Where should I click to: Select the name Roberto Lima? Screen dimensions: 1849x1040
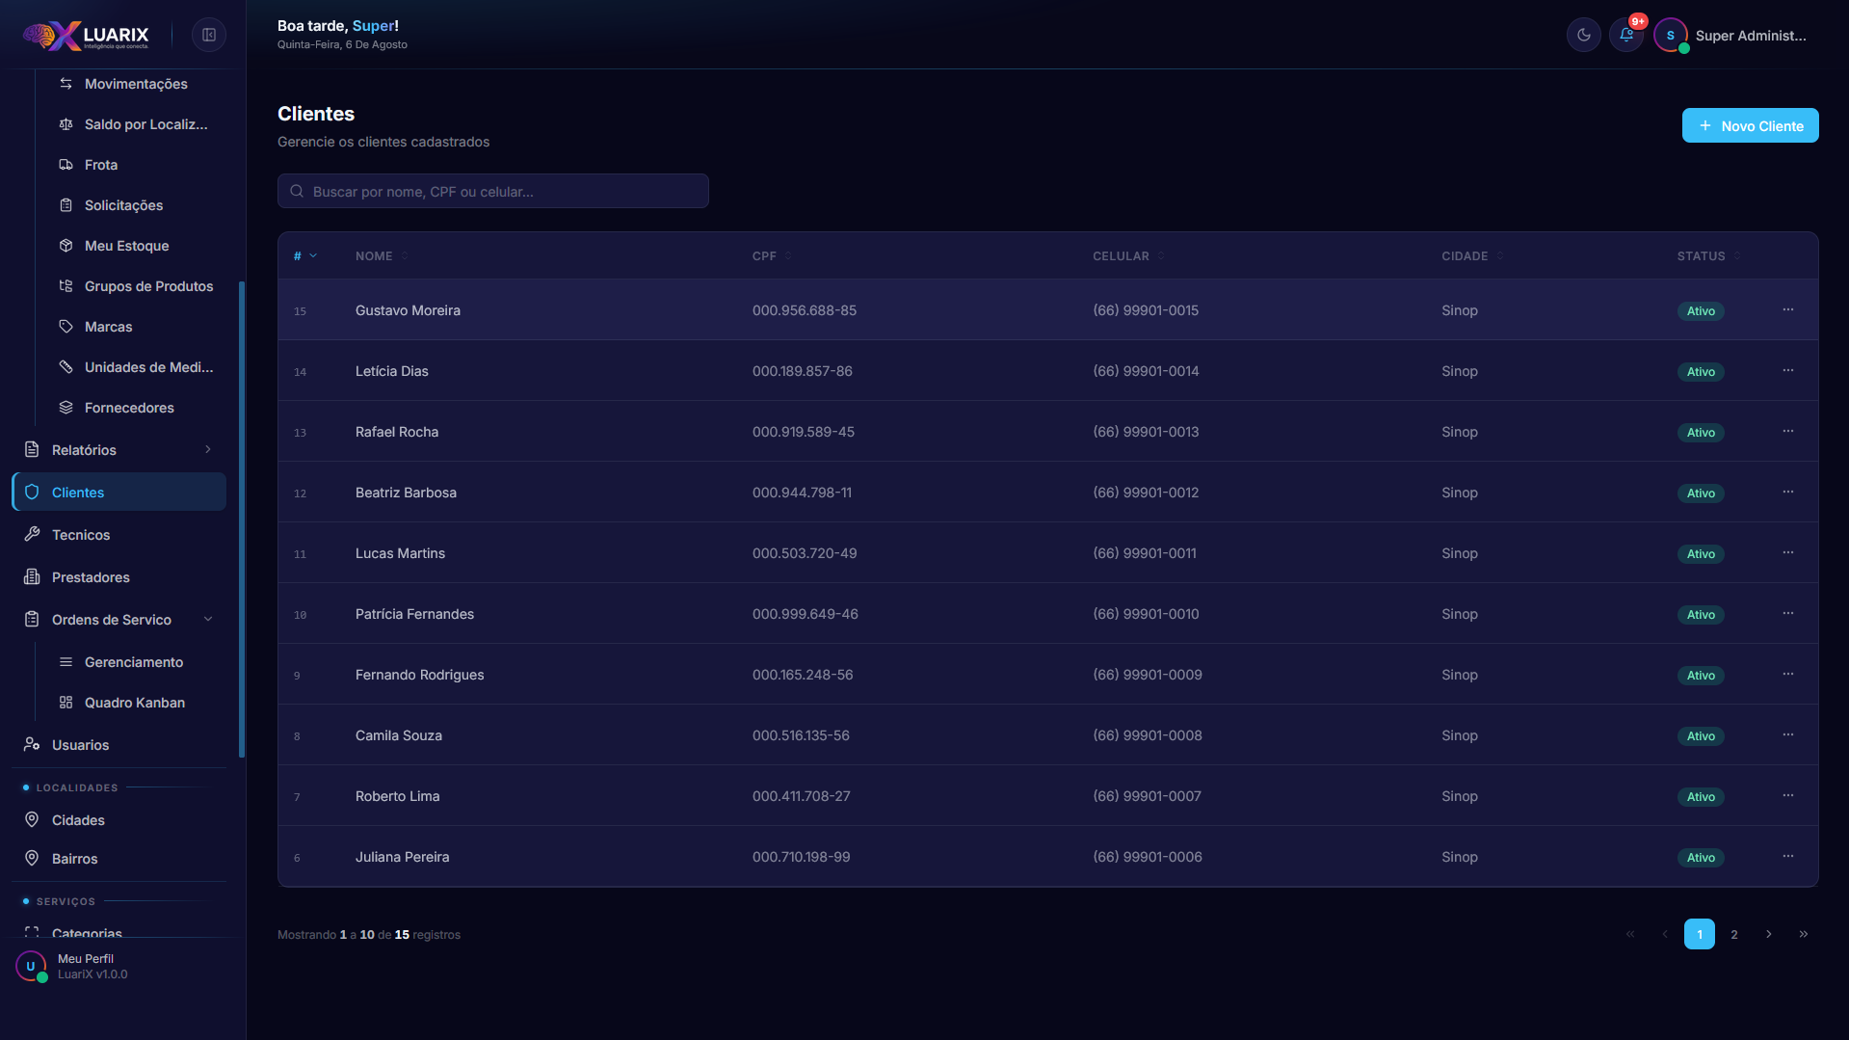(x=398, y=796)
